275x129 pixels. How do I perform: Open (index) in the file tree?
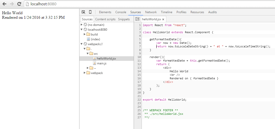pyautogui.click(x=95, y=39)
